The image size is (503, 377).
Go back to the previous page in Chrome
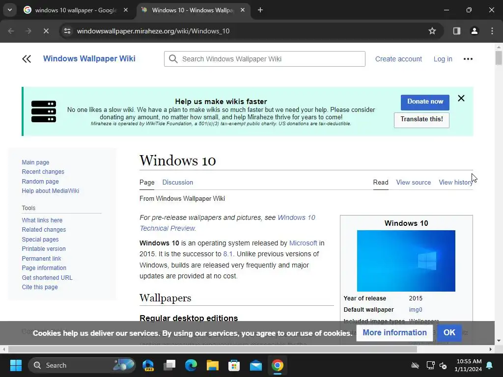11,31
